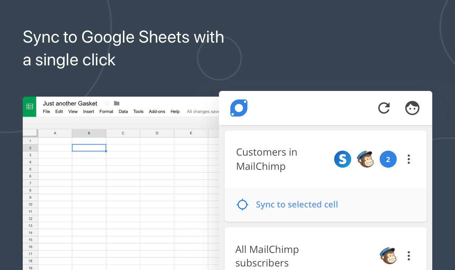455x270 pixels.
Task: Click the blue Gasket logo in the panel
Action: (239, 108)
